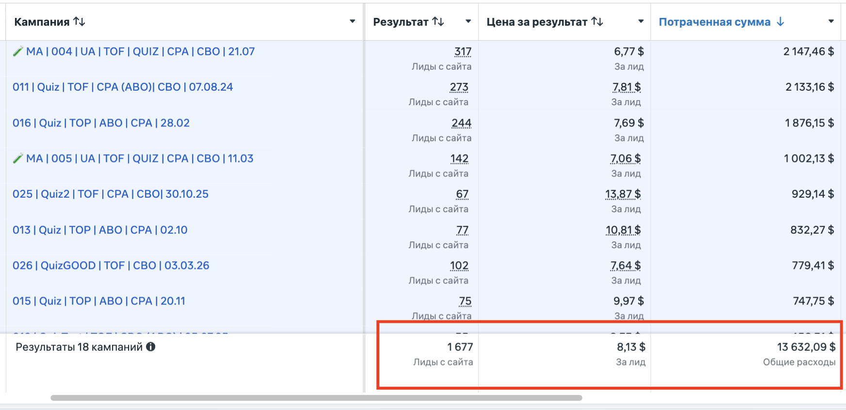The width and height of the screenshot is (846, 410).
Task: Open campaign 013 | Quiz | TOP | ABO | CPA | 02.10
Action: [x=100, y=230]
